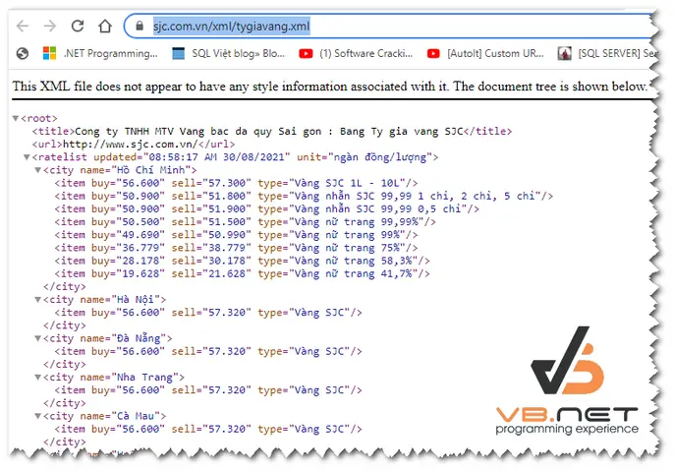Collapse the Nha Trang city node
The width and height of the screenshot is (674, 472).
[x=37, y=378]
